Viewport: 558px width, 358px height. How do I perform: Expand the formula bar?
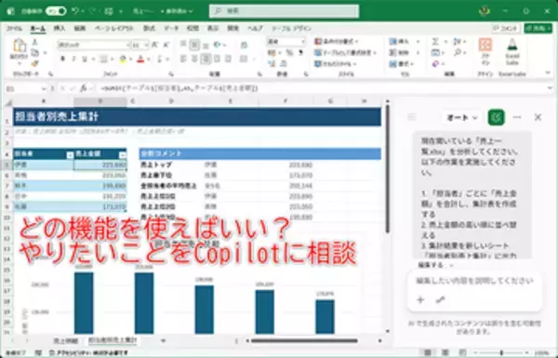(551, 88)
